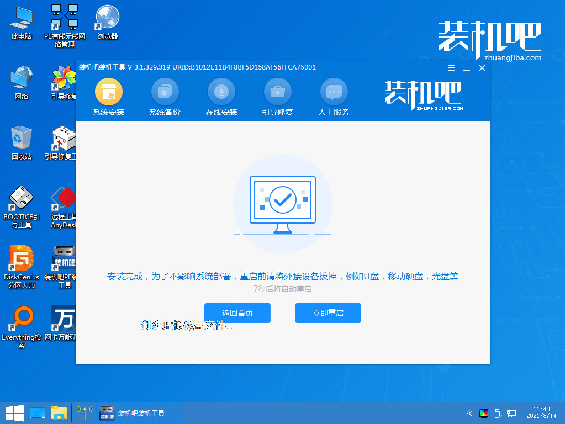Viewport: 565px width, 424px height.
Task: Click 立即重启 to restart immediately
Action: [x=328, y=313]
